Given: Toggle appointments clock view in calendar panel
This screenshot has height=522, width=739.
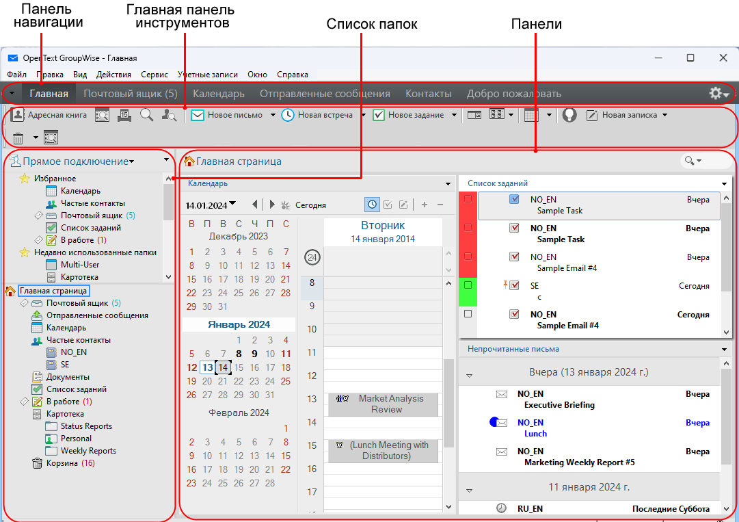Looking at the screenshot, I should (372, 205).
